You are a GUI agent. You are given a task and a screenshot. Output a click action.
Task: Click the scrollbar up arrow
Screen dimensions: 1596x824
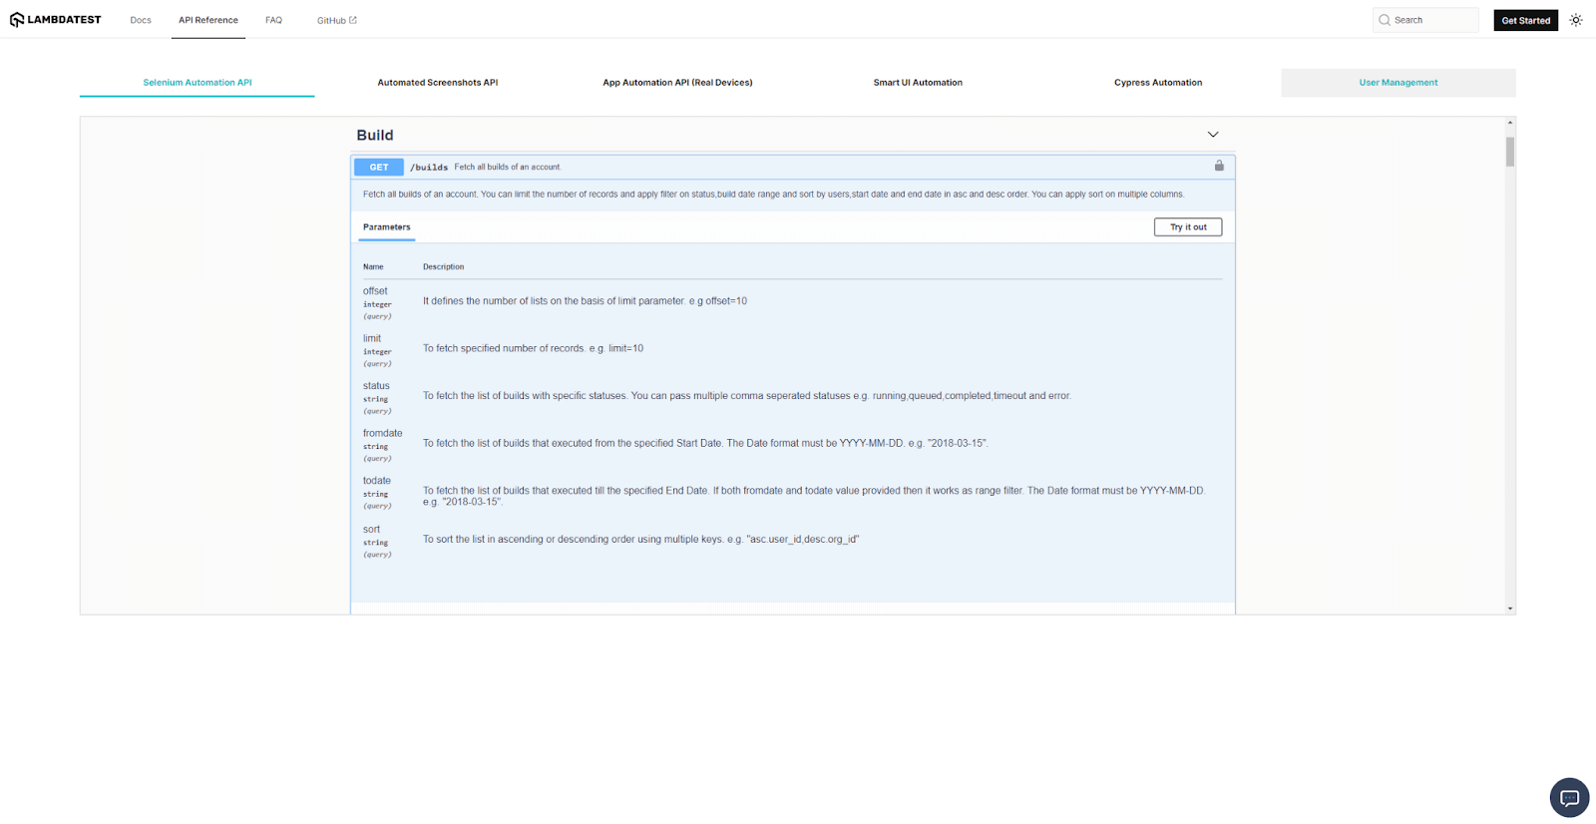point(1510,123)
